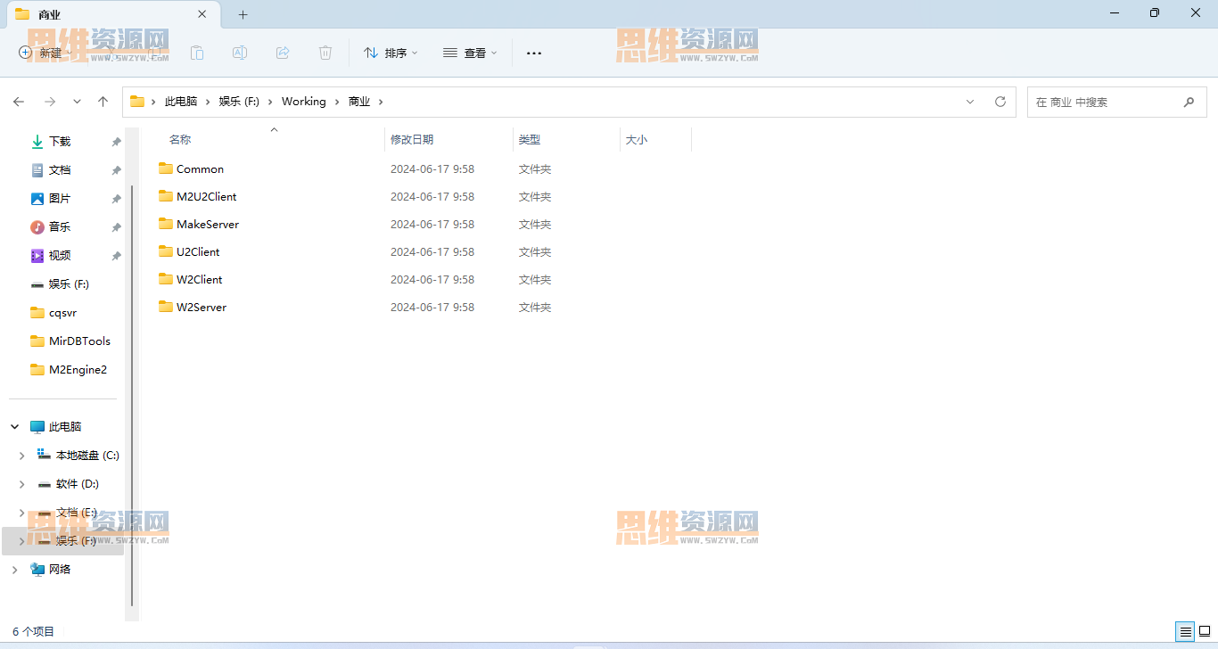Image resolution: width=1218 pixels, height=649 pixels.
Task: Click the search box 在 商业 中搜索
Action: (x=1115, y=102)
